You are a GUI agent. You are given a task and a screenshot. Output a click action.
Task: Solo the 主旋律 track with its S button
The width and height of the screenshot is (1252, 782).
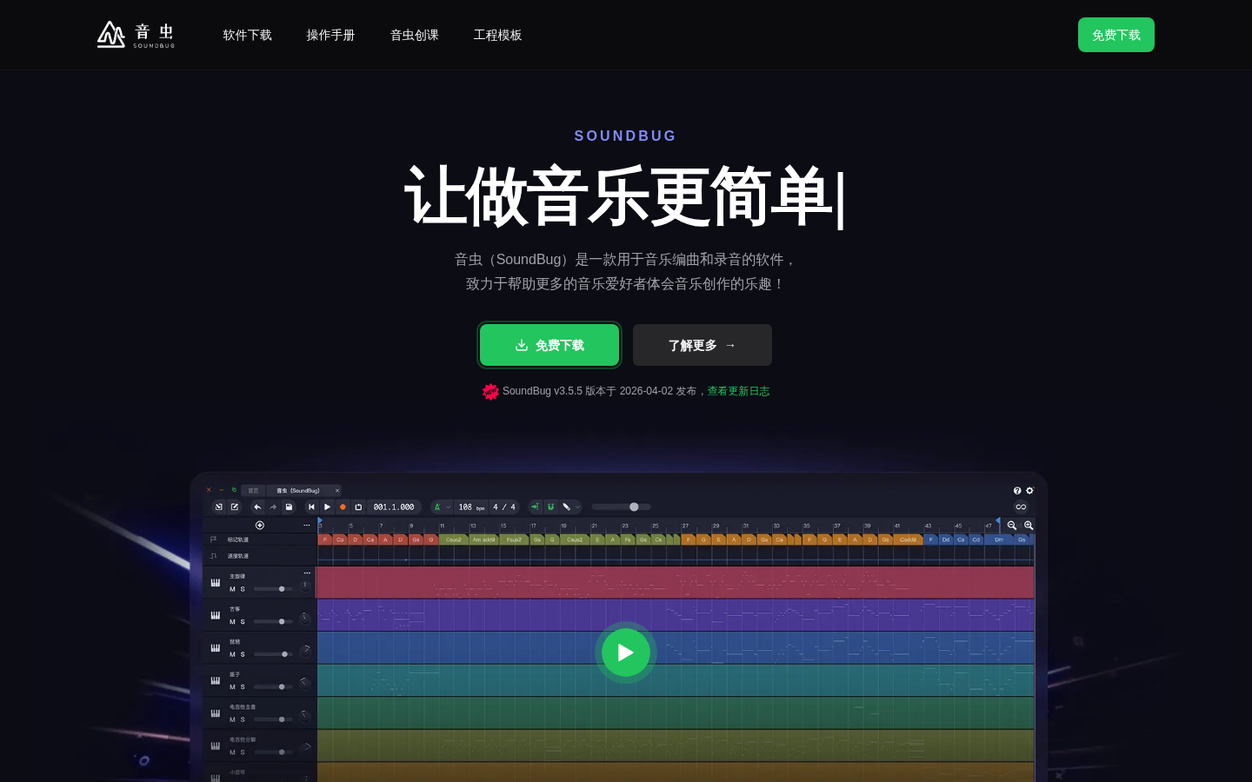[243, 589]
